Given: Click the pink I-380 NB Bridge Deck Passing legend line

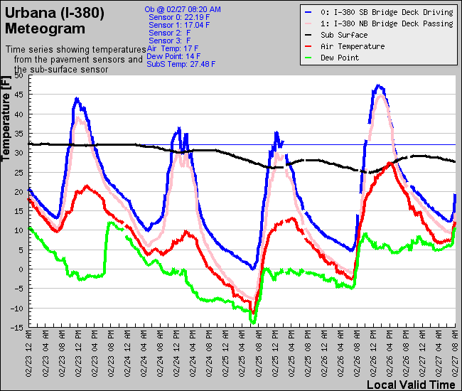Looking at the screenshot, I should (x=309, y=23).
